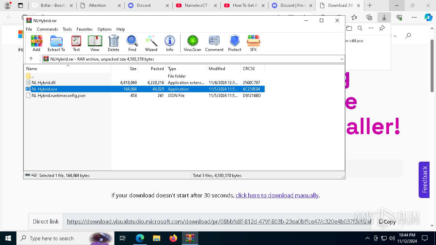This screenshot has height=245, width=436.
Task: Run VirusScan on the archive
Action: pos(192,43)
